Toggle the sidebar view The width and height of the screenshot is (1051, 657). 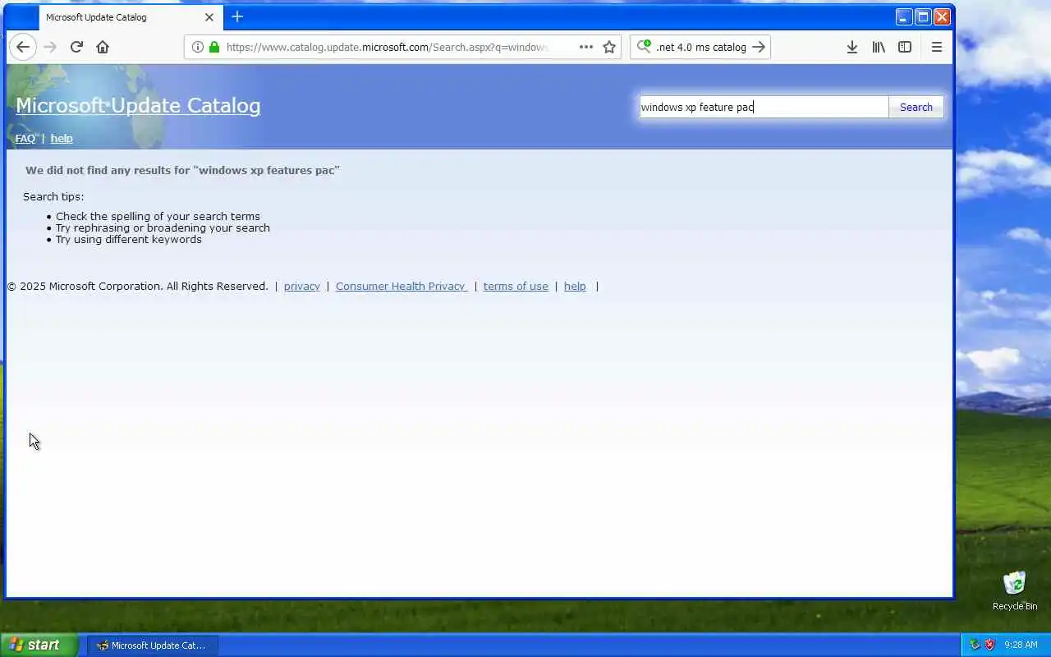click(905, 47)
